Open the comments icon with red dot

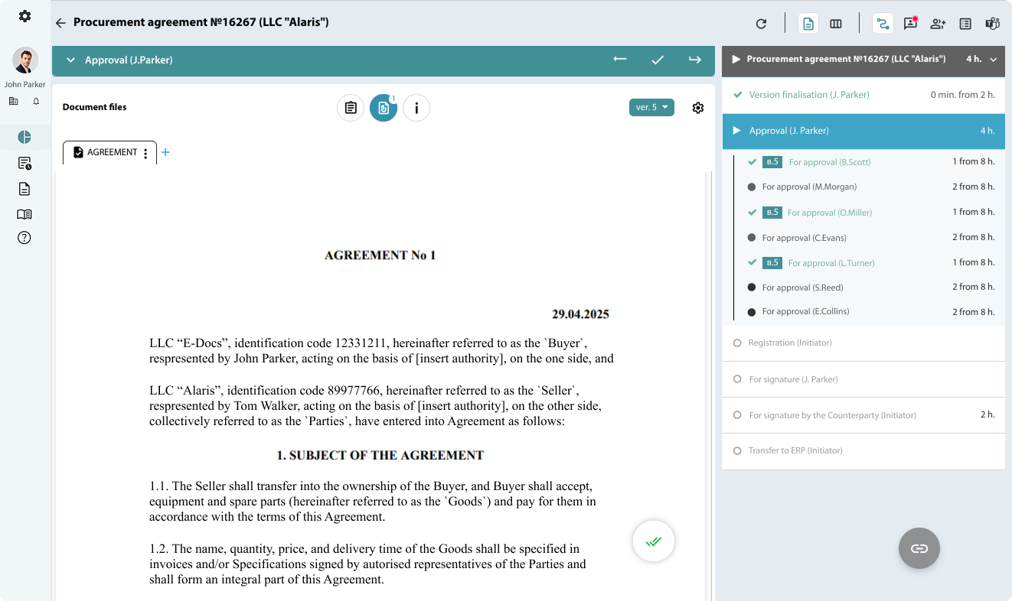pyautogui.click(x=910, y=24)
